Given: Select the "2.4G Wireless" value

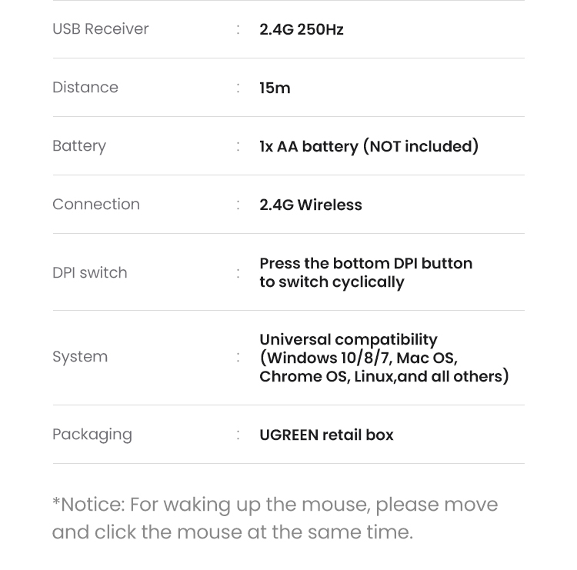Looking at the screenshot, I should [310, 205].
